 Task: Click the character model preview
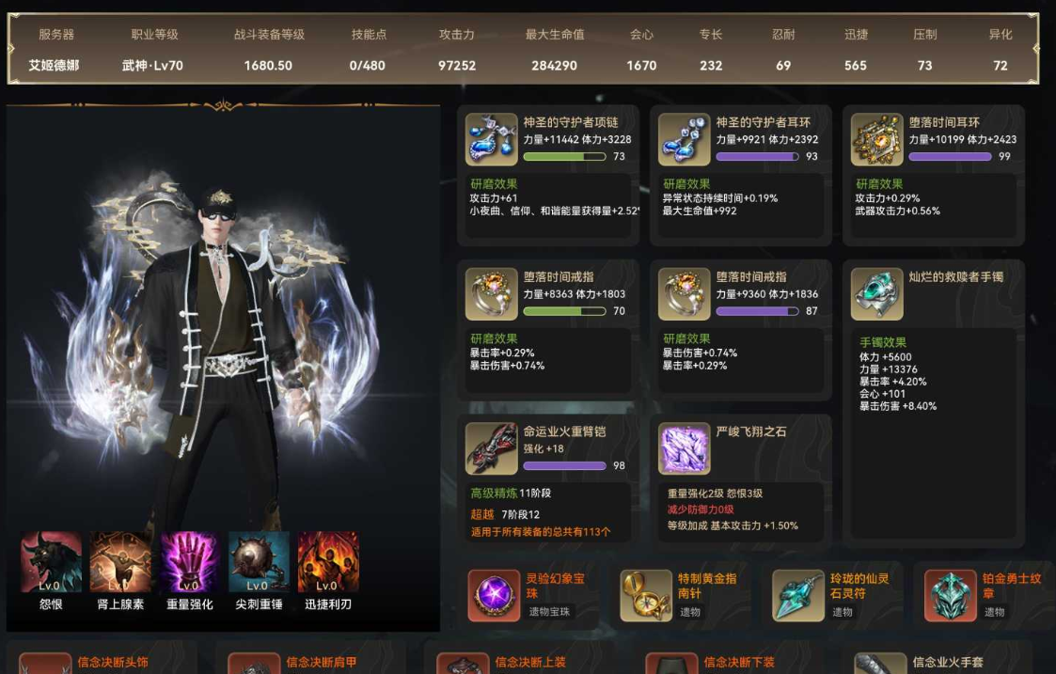point(222,350)
